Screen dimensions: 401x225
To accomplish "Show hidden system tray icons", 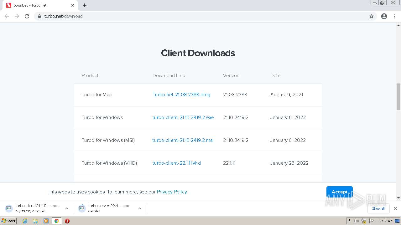I will 350,221.
